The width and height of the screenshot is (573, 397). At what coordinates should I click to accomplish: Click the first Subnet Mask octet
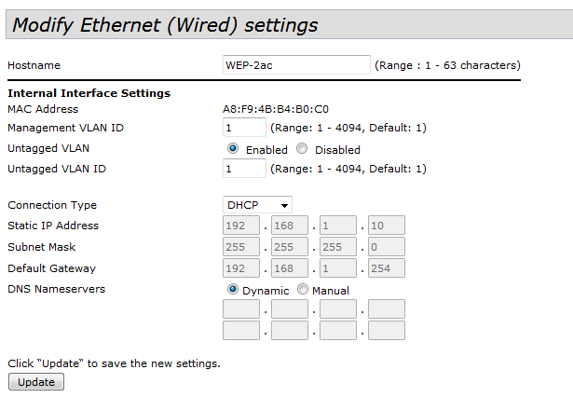[241, 247]
